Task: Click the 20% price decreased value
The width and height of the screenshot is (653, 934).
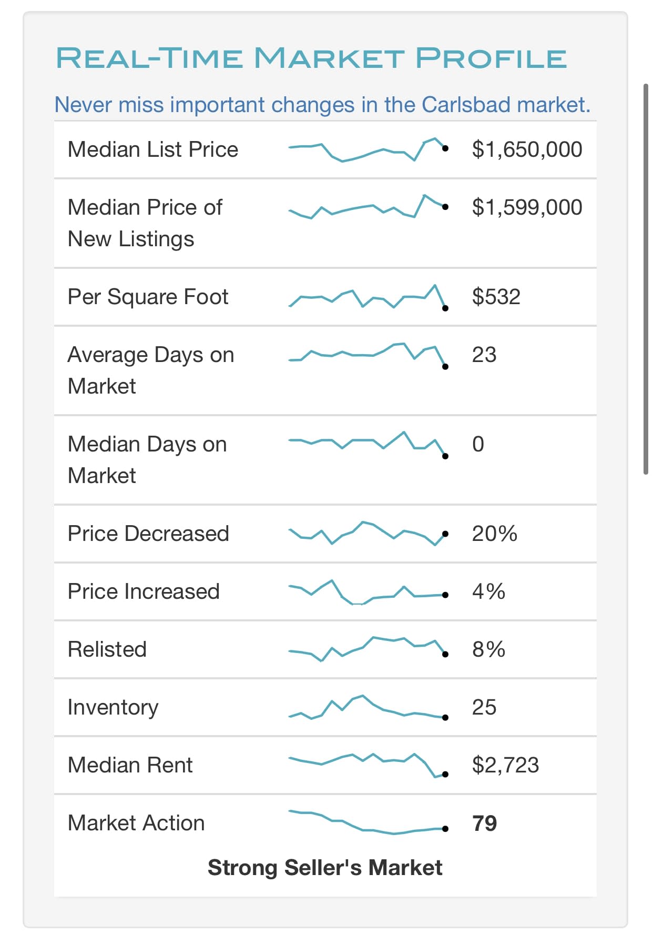Action: point(494,534)
